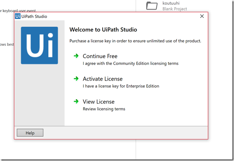This screenshot has height=161, width=234.
Task: Click the Blank Project subtitle under koutuuhi
Action: (175, 9)
